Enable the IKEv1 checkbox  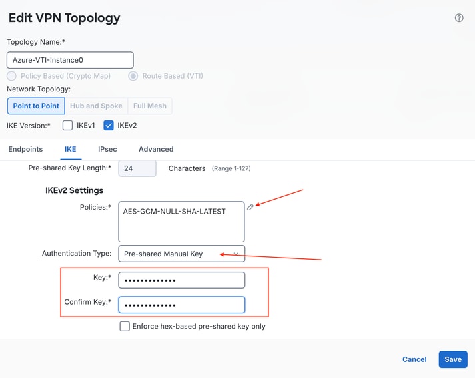coord(67,125)
